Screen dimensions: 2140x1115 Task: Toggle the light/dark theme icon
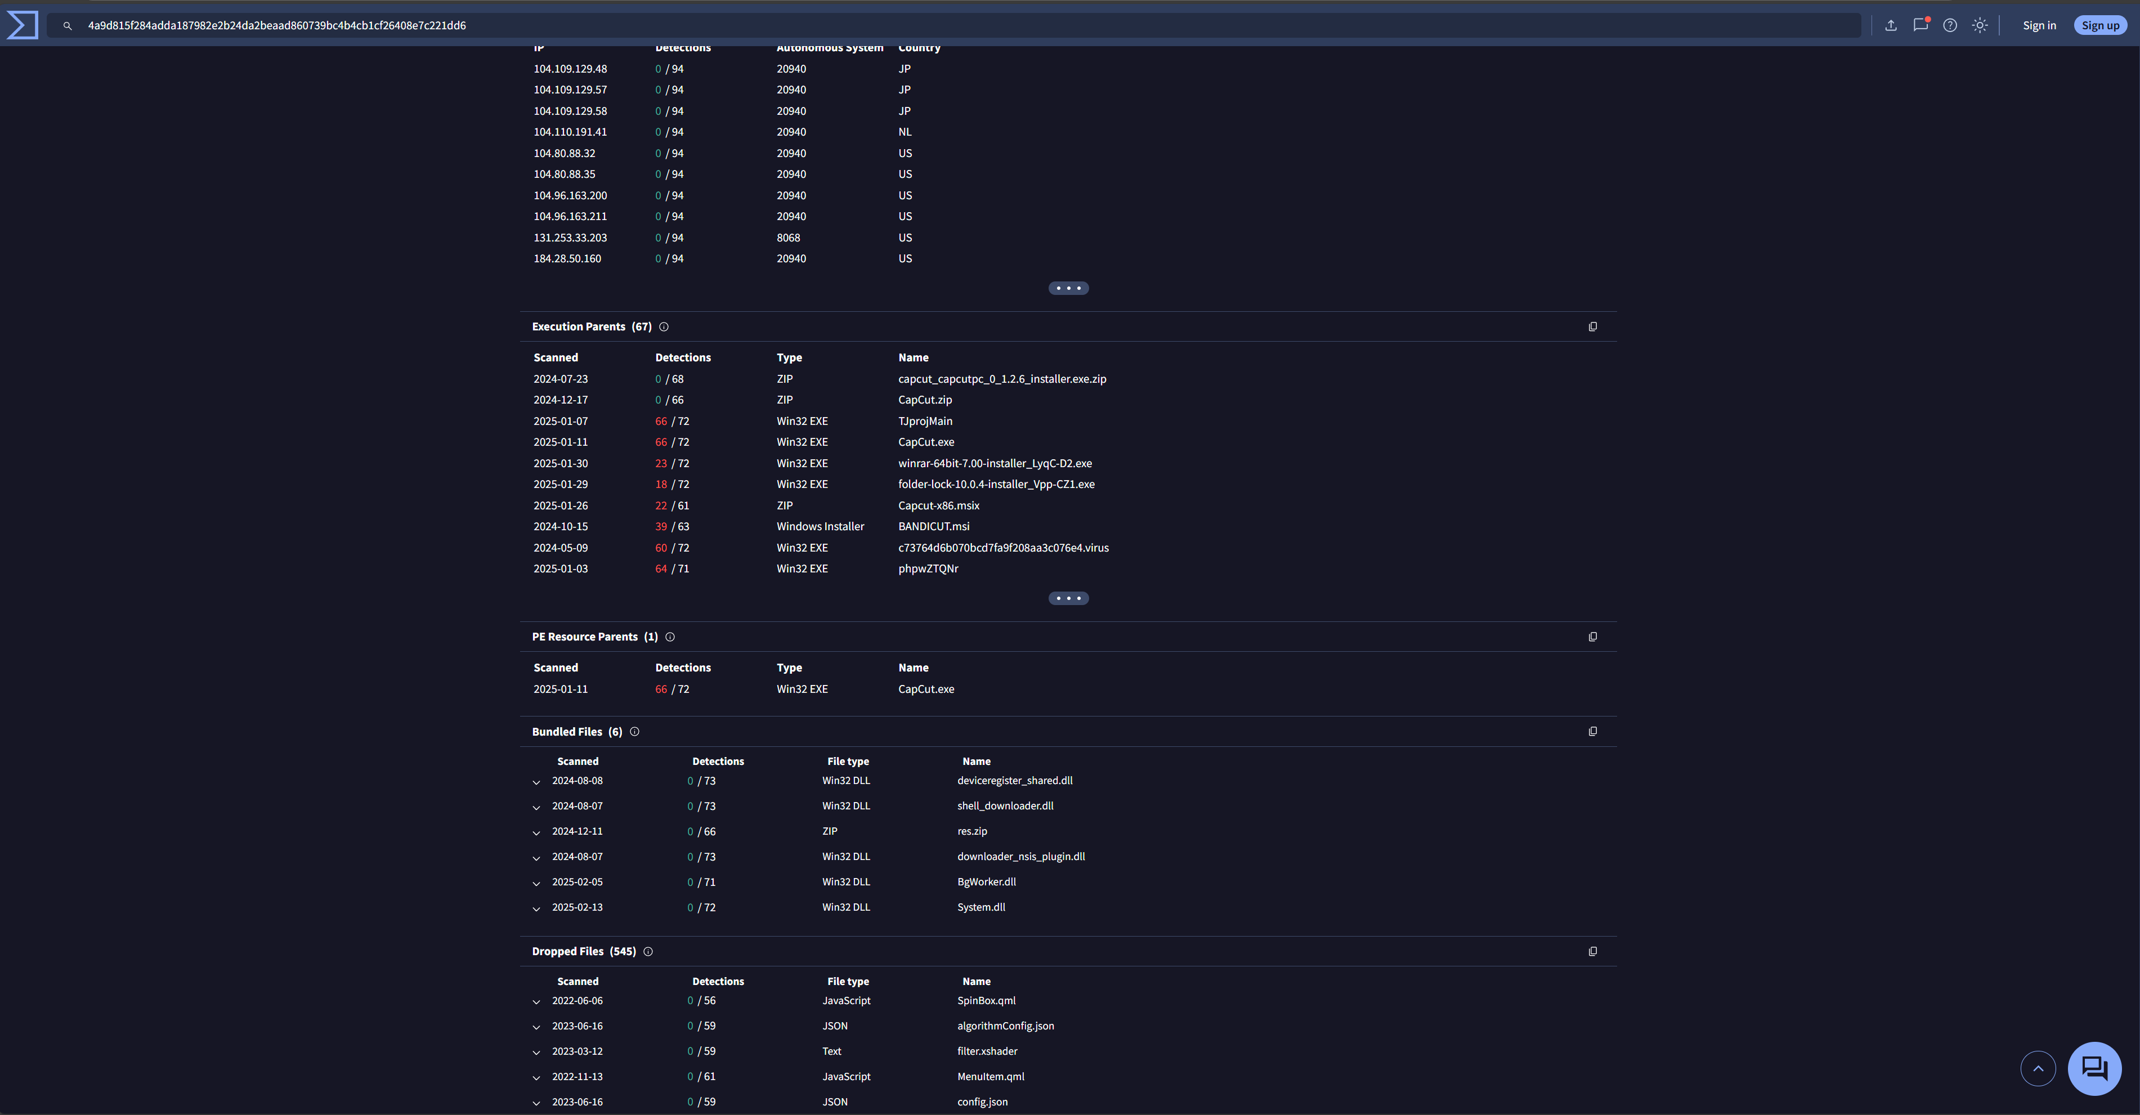point(1980,25)
